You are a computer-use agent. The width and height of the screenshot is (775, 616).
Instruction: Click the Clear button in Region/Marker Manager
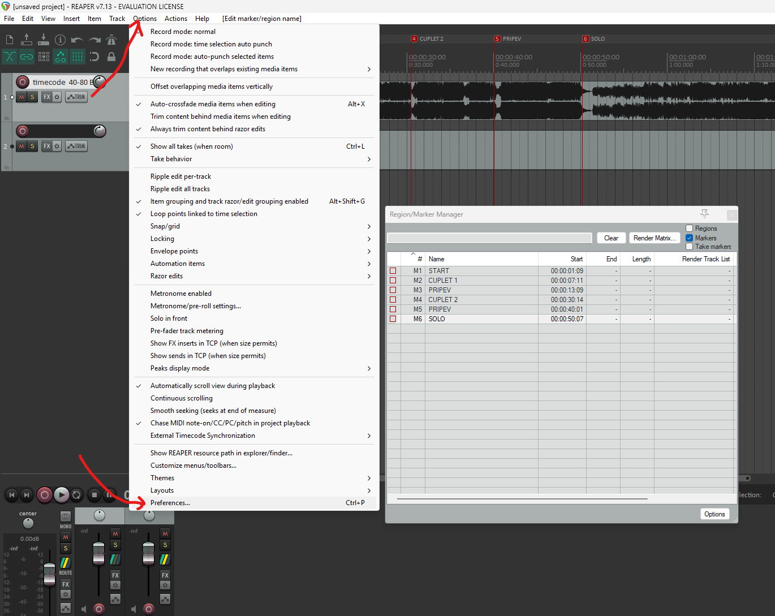click(612, 238)
